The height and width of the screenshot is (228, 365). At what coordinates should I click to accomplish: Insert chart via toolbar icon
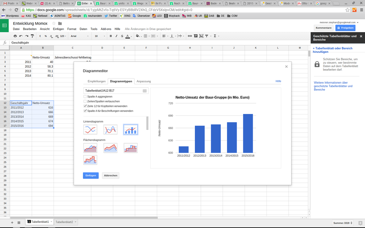pyautogui.click(x=202, y=36)
